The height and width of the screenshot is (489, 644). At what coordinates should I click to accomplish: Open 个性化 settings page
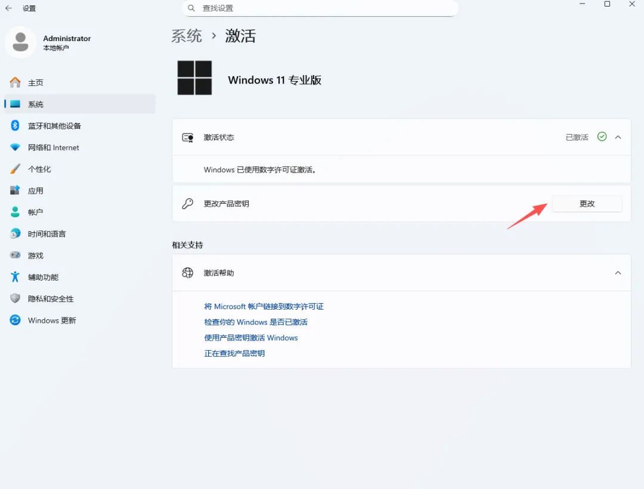tap(80, 169)
